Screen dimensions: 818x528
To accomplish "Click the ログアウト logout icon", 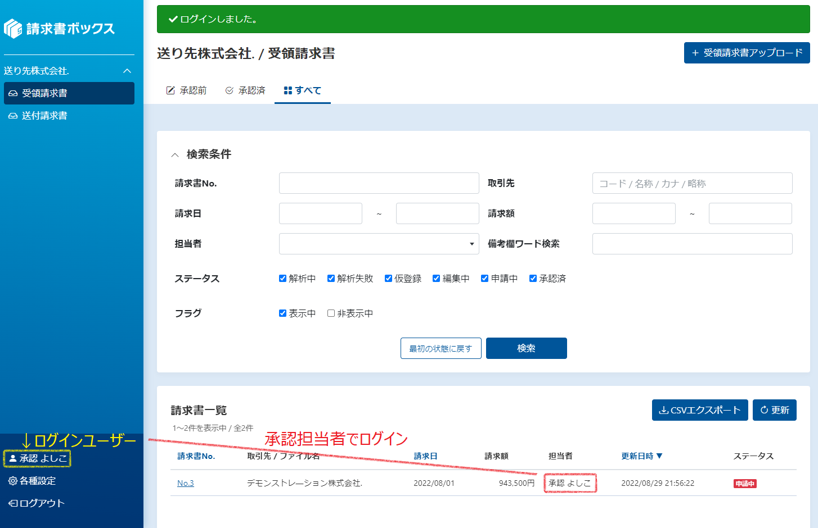I will [13, 503].
